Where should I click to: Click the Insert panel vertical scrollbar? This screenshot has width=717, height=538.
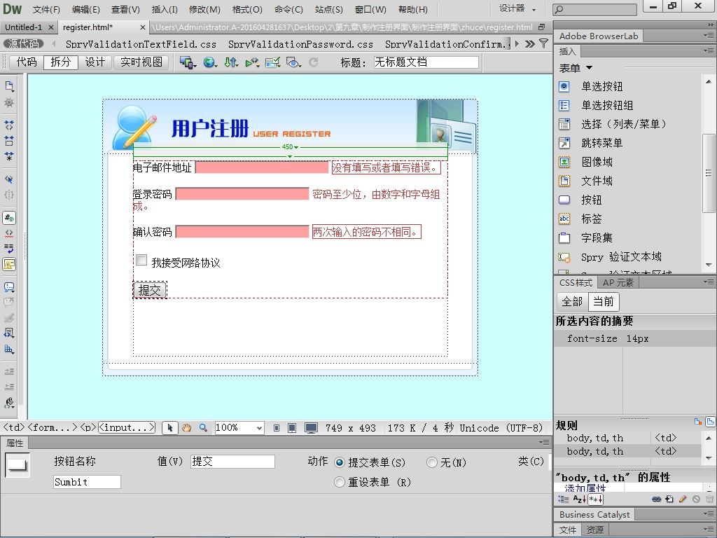point(709,173)
